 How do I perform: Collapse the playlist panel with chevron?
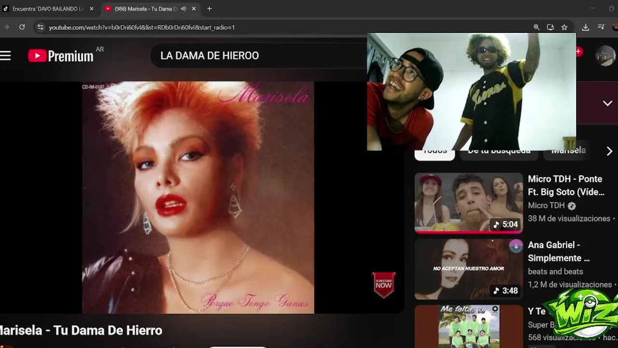pyautogui.click(x=607, y=103)
